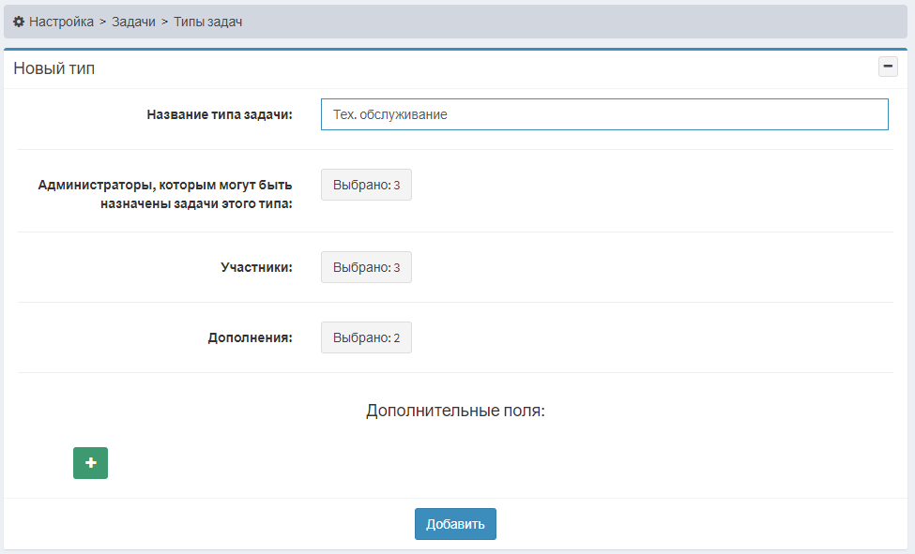
Task: Click the Дополнения label text
Action: tap(250, 337)
